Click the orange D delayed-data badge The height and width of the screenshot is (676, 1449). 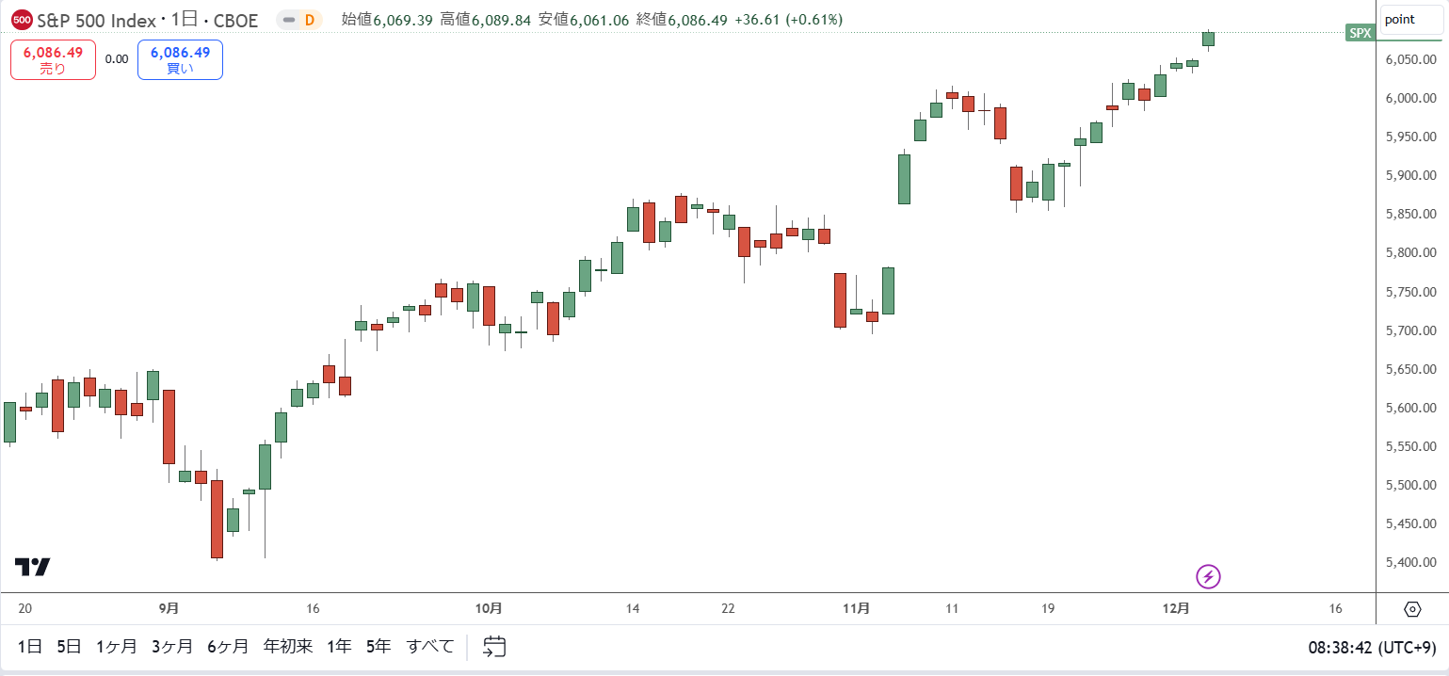tap(309, 20)
